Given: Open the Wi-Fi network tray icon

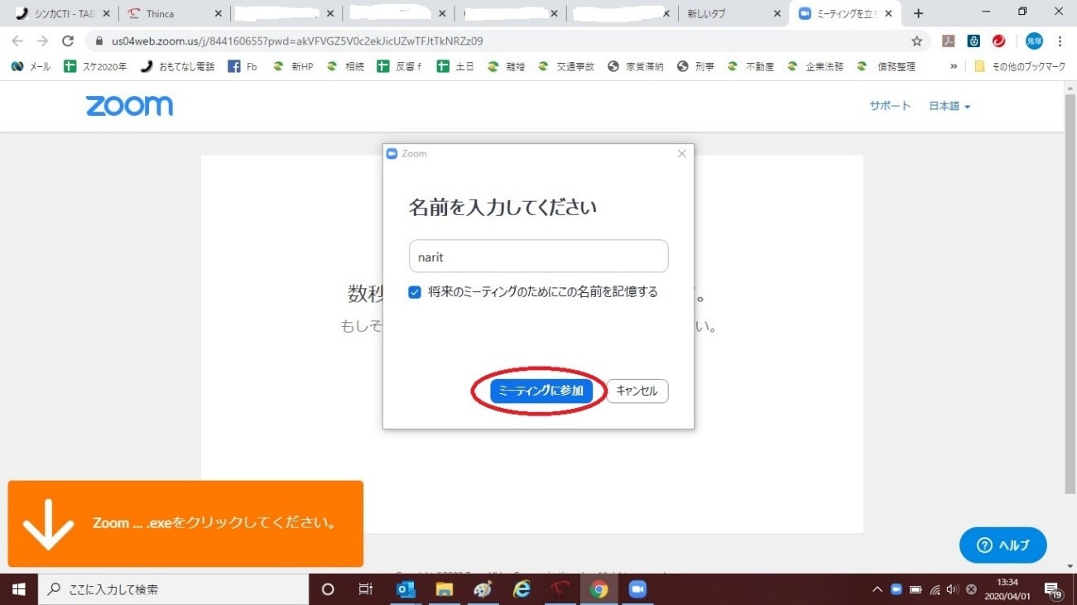Looking at the screenshot, I should tap(935, 589).
